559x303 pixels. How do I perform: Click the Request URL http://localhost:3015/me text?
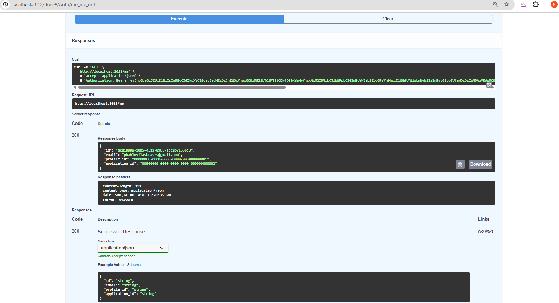[x=99, y=103]
